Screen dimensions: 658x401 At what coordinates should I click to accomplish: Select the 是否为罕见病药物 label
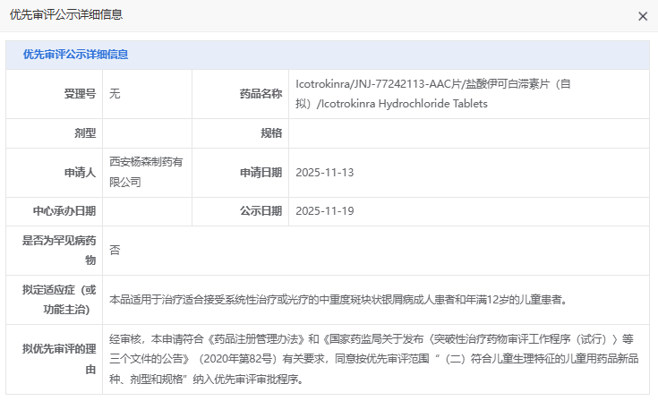(59, 251)
